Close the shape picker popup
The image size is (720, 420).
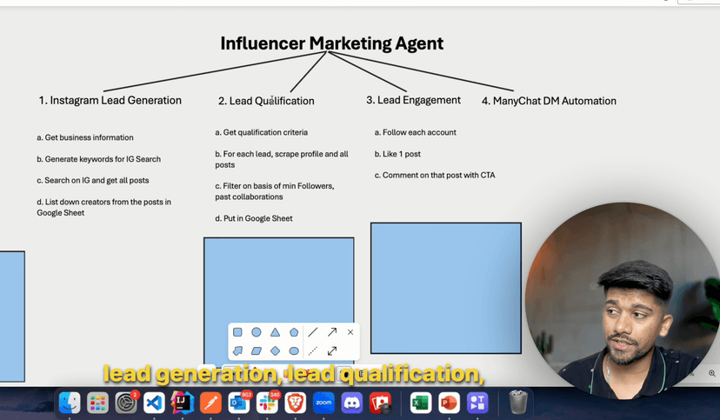[350, 332]
